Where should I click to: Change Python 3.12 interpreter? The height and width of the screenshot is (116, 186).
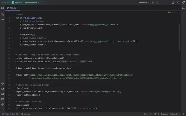pos(175,114)
